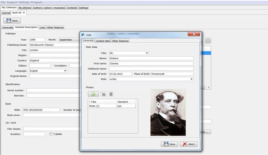Click the Save button above book tabs
The height and width of the screenshot is (155, 268).
tap(12, 20)
